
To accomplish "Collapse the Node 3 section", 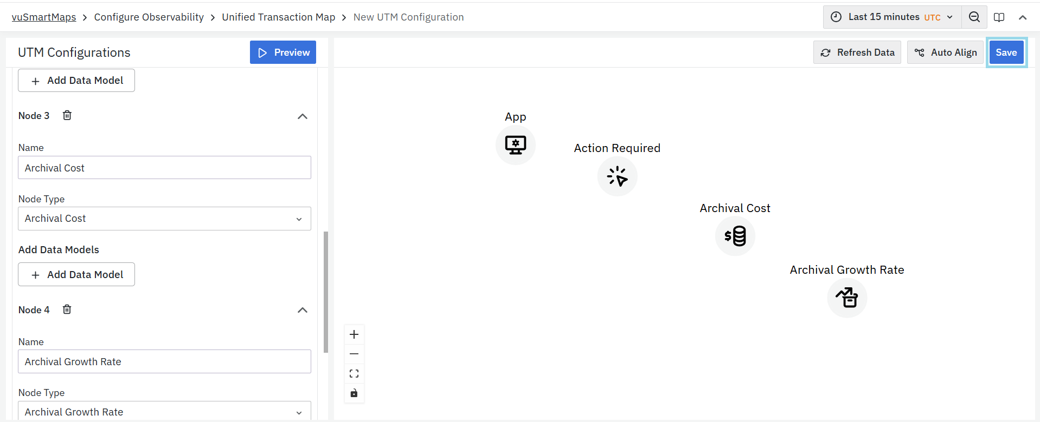I will click(x=303, y=116).
